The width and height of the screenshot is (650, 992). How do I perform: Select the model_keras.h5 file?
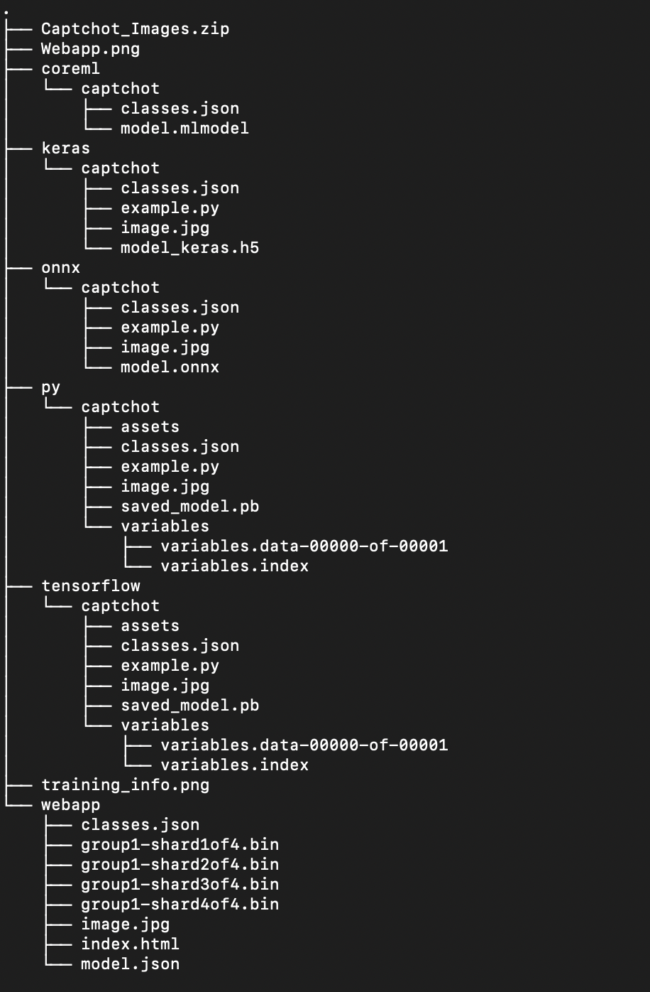point(184,248)
